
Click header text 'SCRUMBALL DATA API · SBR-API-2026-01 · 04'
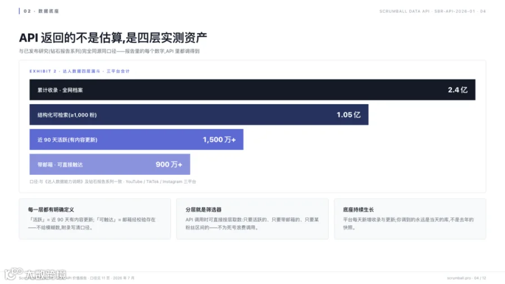point(433,11)
